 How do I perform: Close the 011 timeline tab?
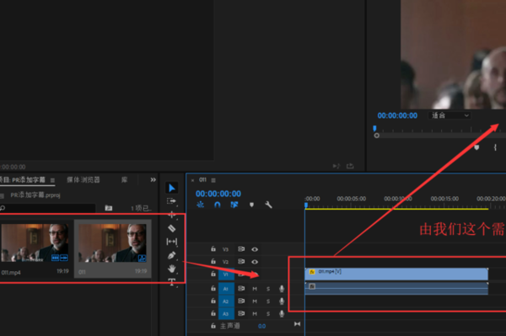192,180
